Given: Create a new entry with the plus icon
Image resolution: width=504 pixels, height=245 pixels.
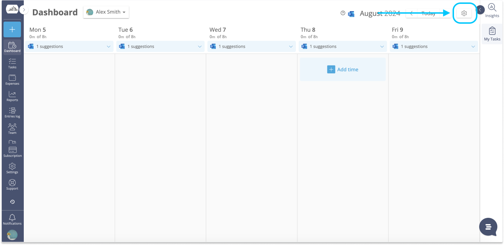Looking at the screenshot, I should click(12, 29).
